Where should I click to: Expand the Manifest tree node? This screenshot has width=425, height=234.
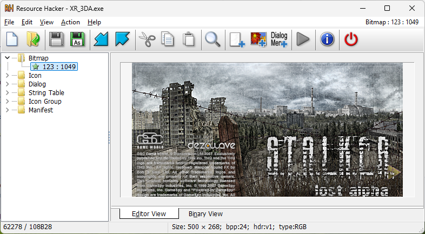[8, 110]
